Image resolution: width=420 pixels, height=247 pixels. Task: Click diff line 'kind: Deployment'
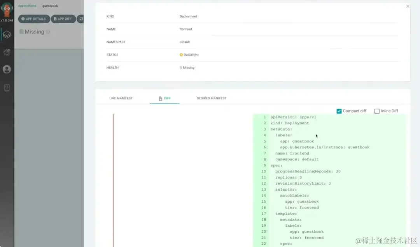(x=290, y=123)
